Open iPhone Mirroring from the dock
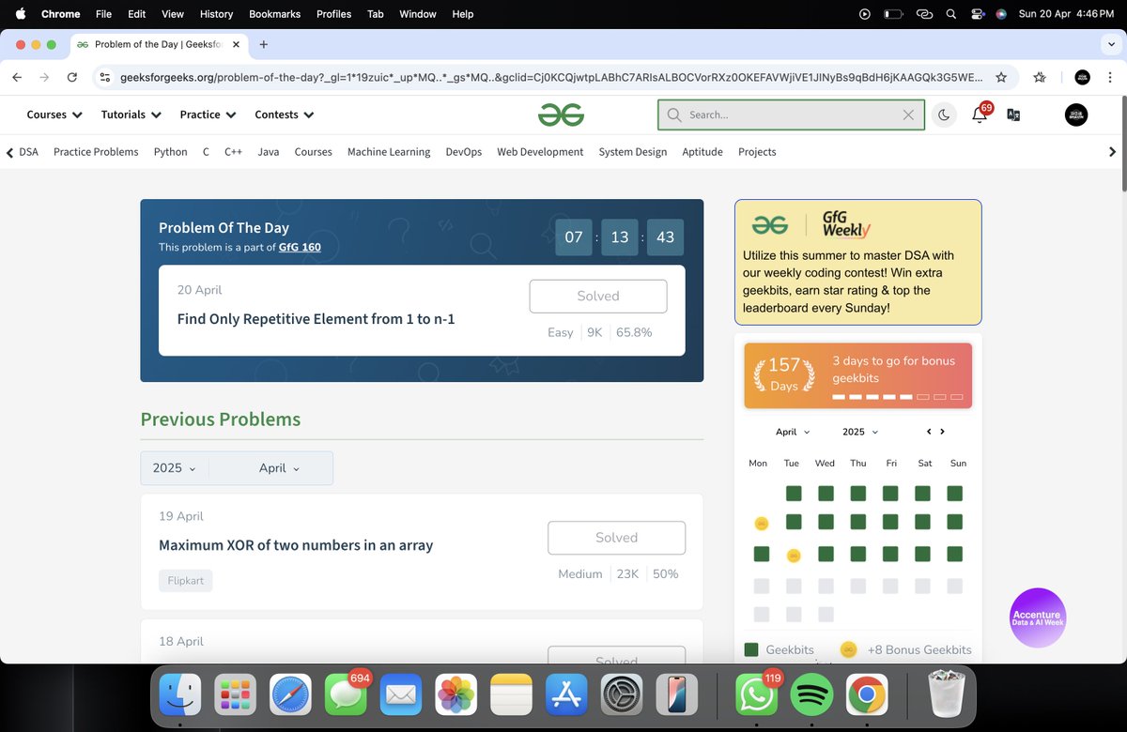This screenshot has width=1127, height=732. pyautogui.click(x=678, y=696)
